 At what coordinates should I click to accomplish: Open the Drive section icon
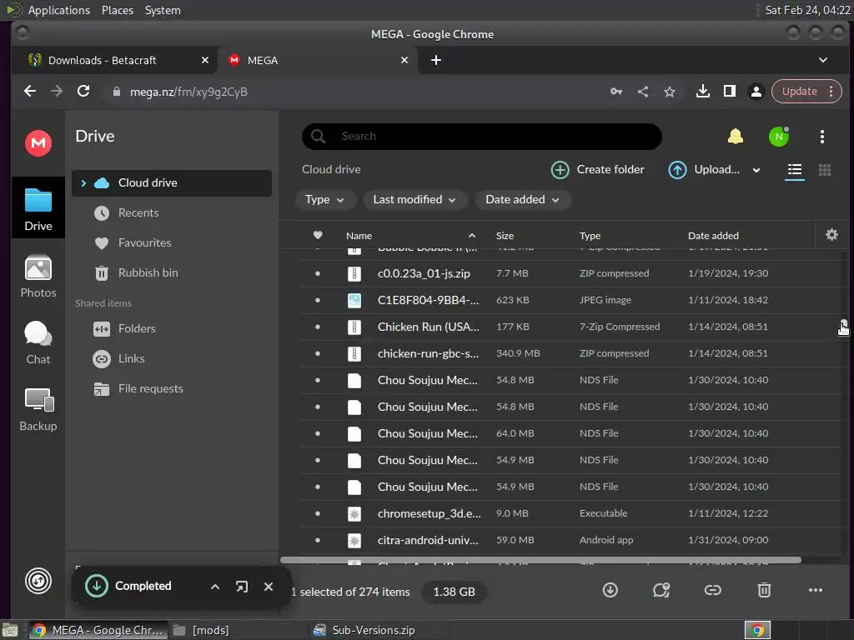38,207
